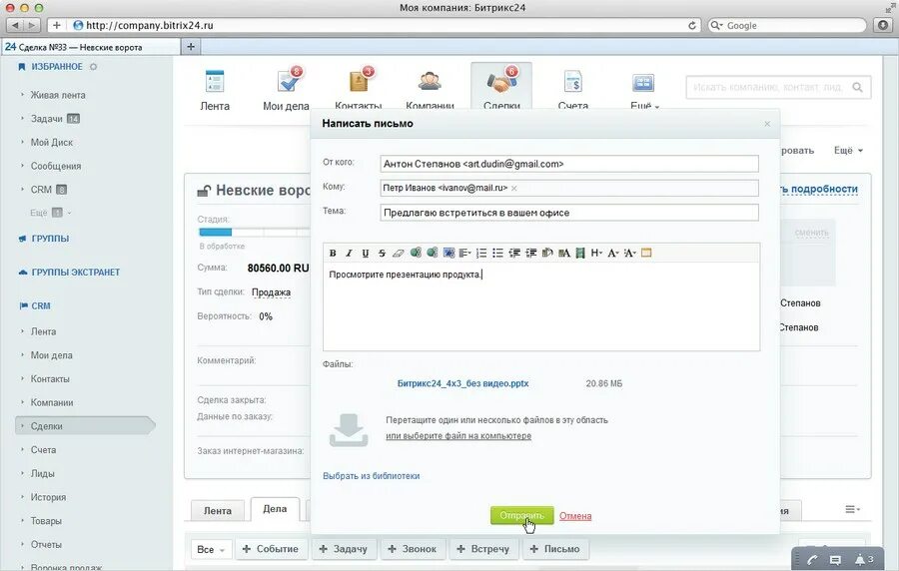Remove recipient Петр Иванов with x

[x=514, y=188]
